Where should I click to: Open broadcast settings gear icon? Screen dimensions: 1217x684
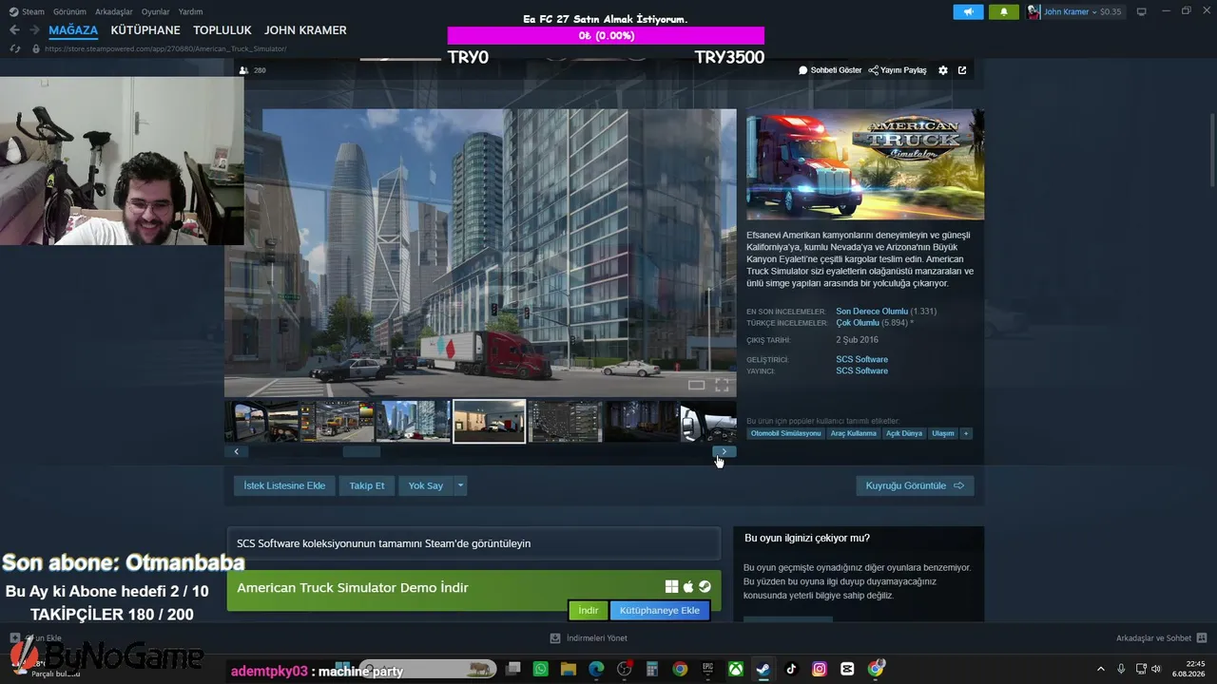[943, 70]
